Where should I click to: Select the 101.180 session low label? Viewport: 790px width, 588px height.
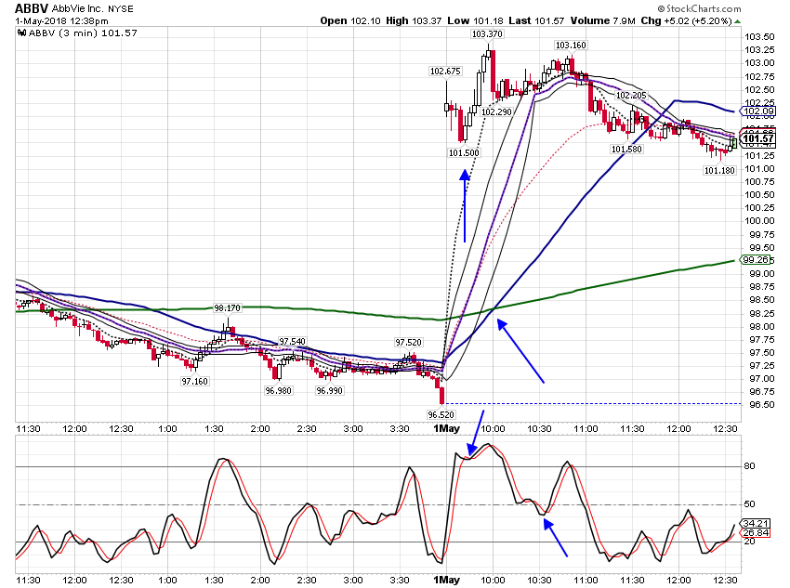tap(719, 171)
